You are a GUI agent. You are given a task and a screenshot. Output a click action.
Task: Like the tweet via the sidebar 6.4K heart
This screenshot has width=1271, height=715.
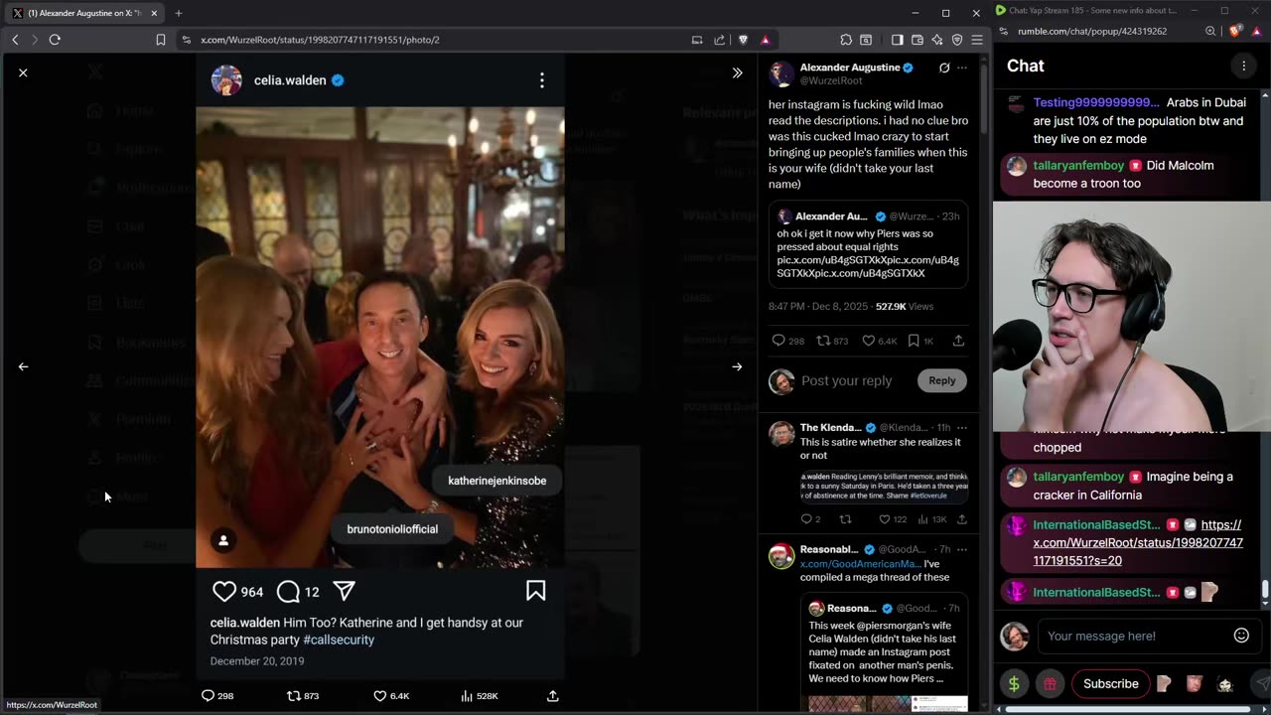point(869,341)
